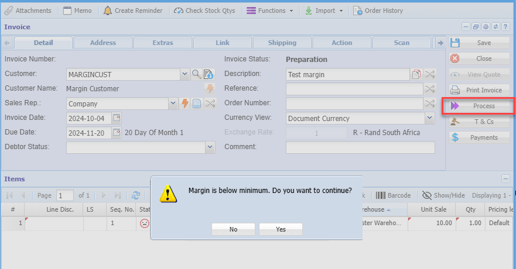The width and height of the screenshot is (516, 269).
Task: Open the Barcode tool in Items
Action: tap(393, 195)
